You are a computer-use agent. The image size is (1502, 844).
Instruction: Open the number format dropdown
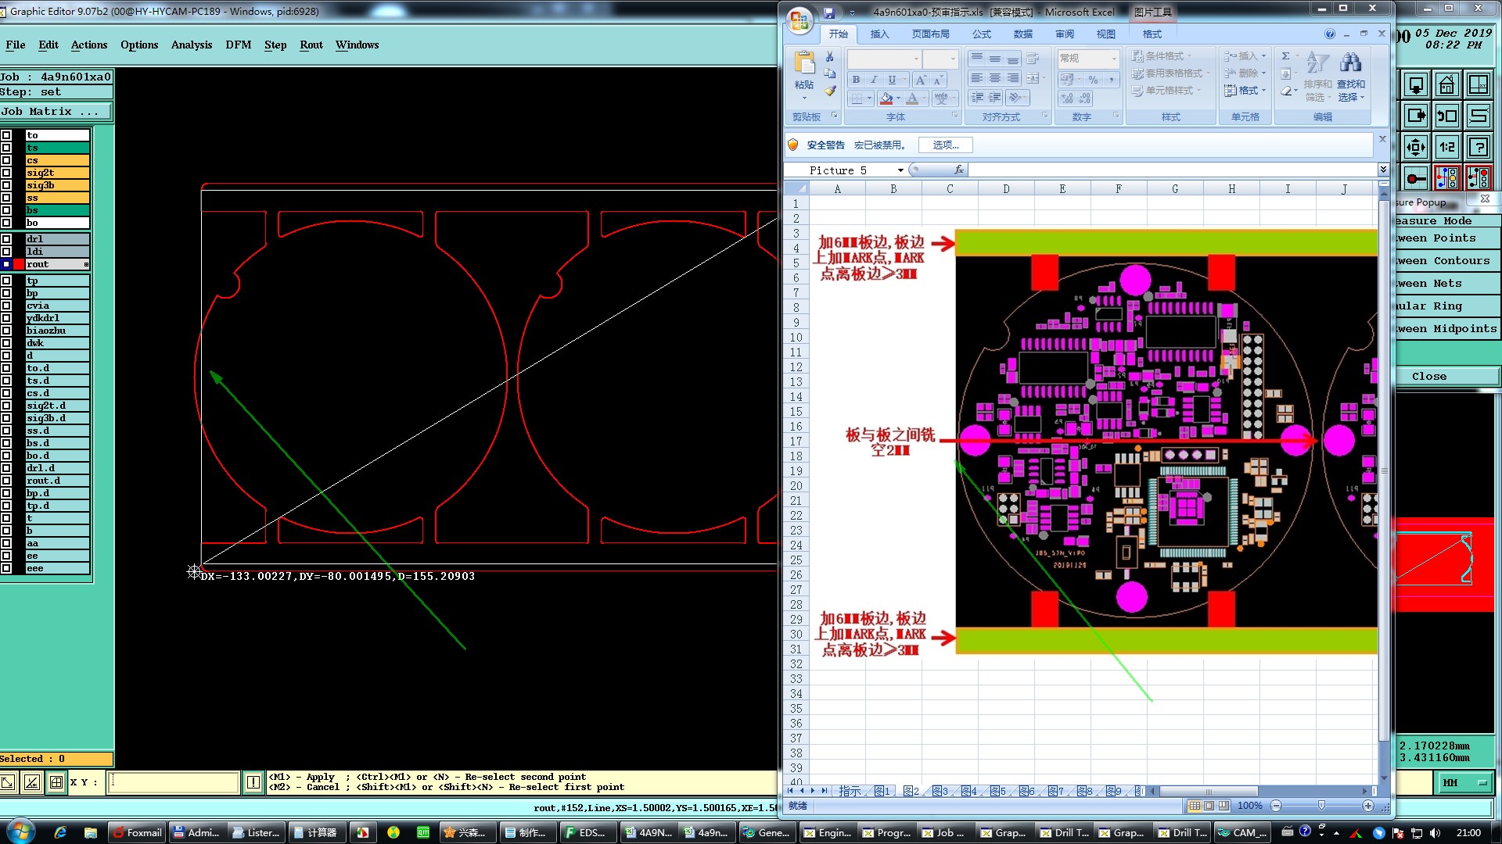pos(1114,59)
